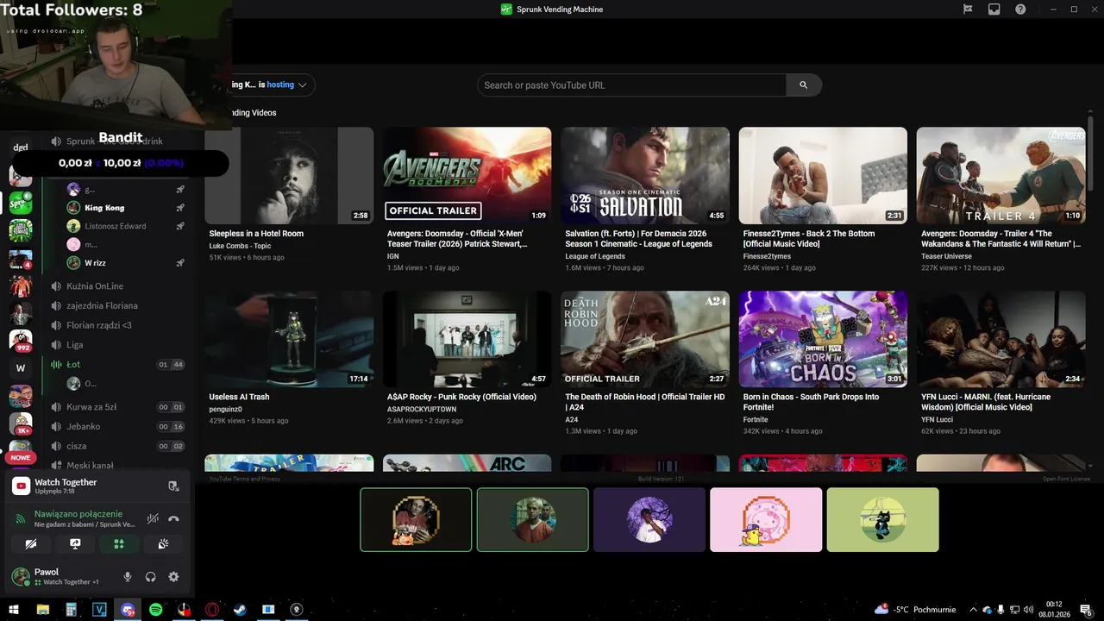
Task: Select the first green-outlined participant tile
Action: tap(416, 519)
